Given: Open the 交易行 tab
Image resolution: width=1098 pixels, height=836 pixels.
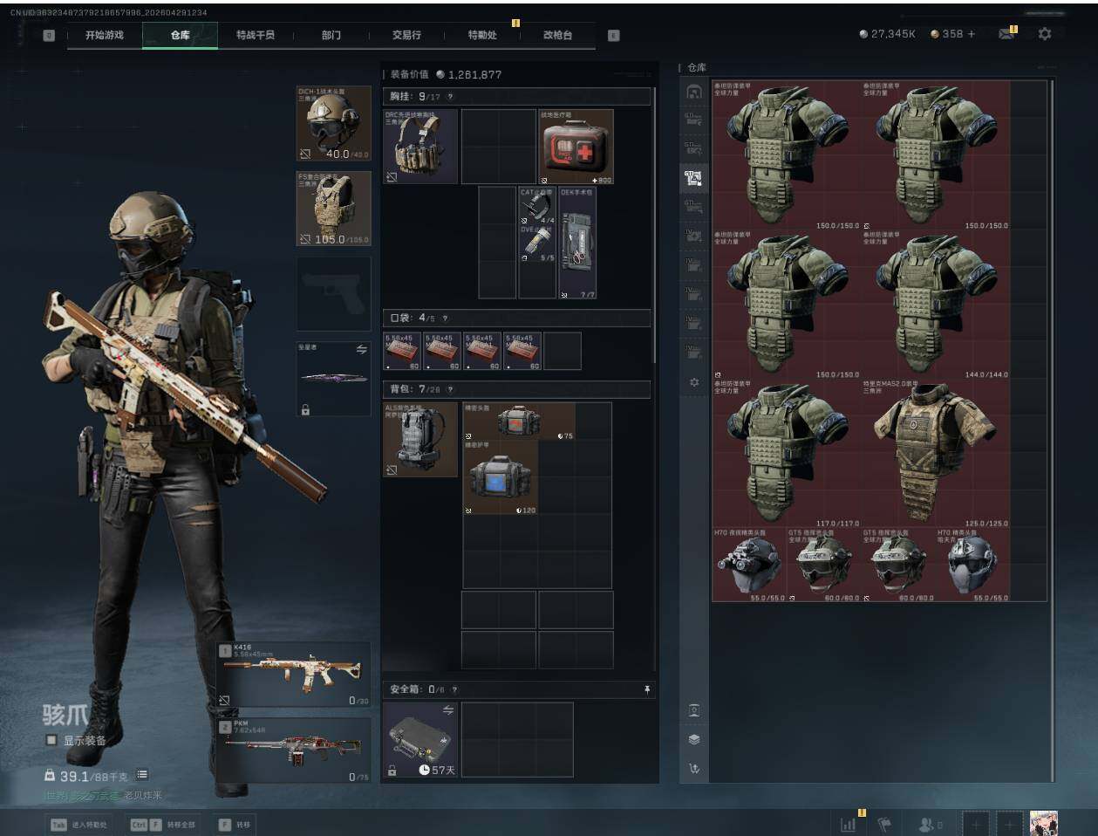Looking at the screenshot, I should [x=406, y=35].
